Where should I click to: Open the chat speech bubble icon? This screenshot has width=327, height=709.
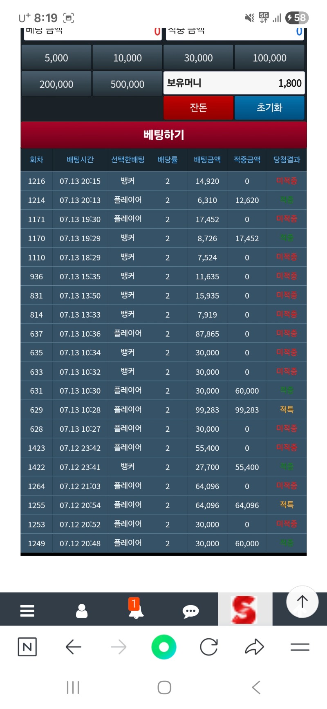pos(190,611)
